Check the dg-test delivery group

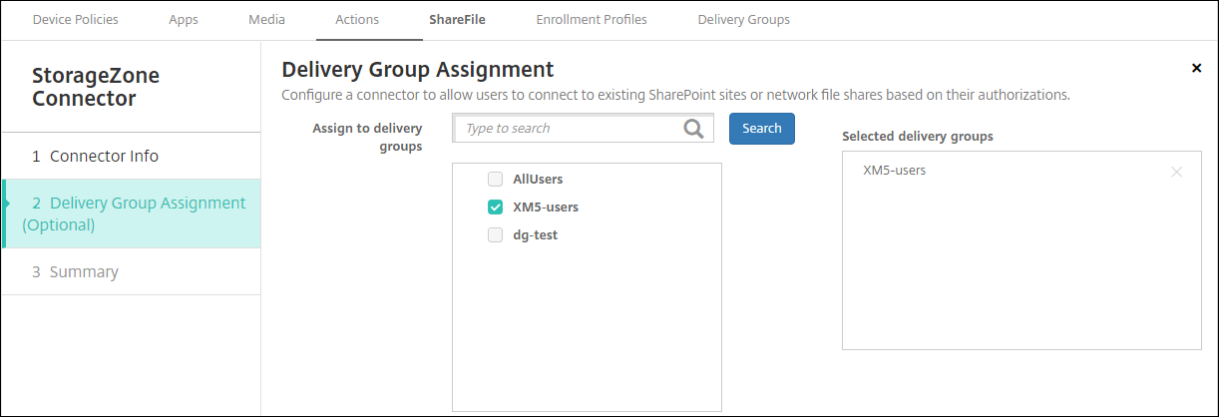pos(495,235)
